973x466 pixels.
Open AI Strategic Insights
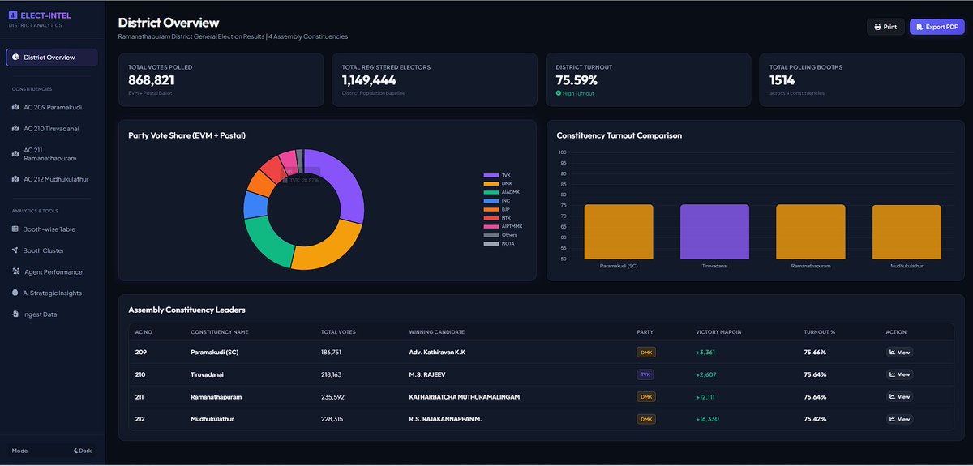tap(52, 293)
